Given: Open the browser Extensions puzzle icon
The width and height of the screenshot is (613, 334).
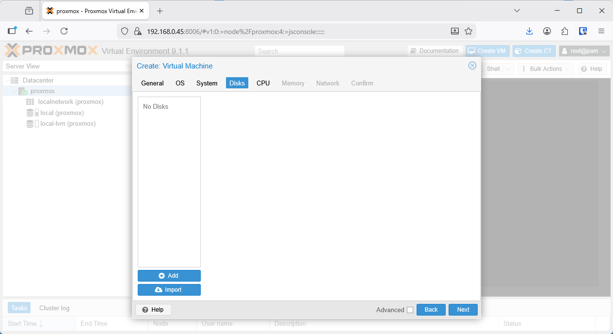Looking at the screenshot, I should (565, 31).
